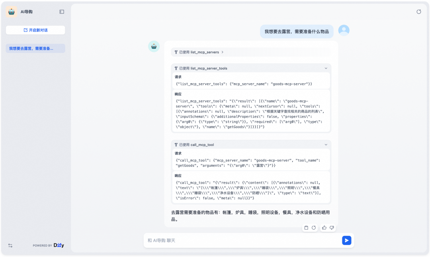
Task: Open settings via the bottom-left sliders icon
Action: pos(10,245)
